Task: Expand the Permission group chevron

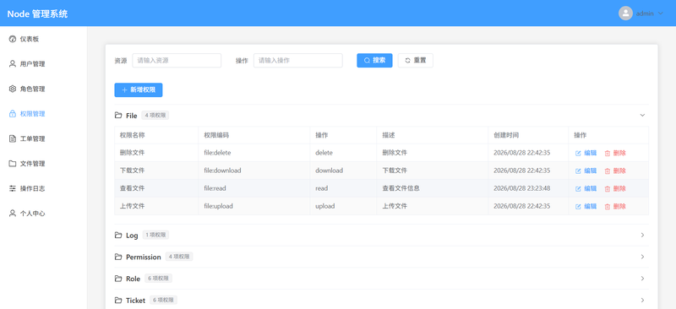Action: 642,257
